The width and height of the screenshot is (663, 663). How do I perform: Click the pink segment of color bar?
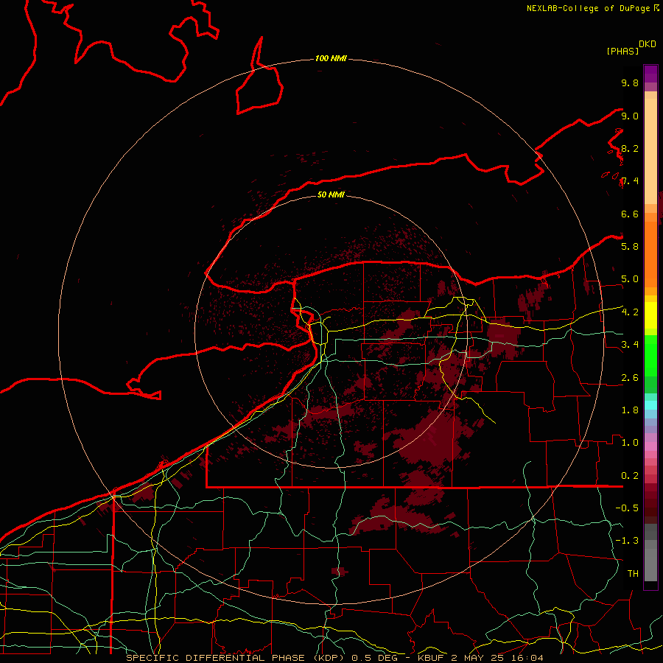point(650,446)
